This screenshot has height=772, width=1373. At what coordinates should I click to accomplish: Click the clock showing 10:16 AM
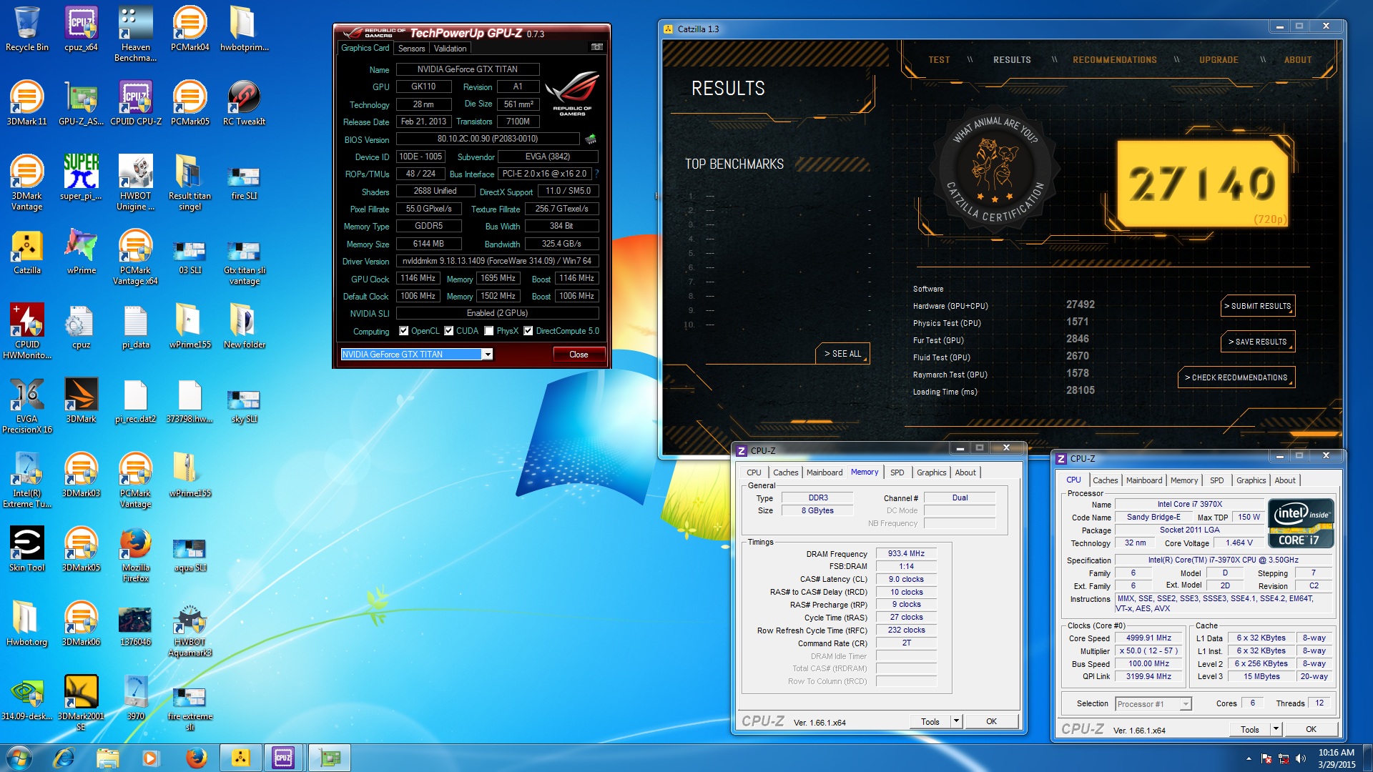click(1337, 753)
